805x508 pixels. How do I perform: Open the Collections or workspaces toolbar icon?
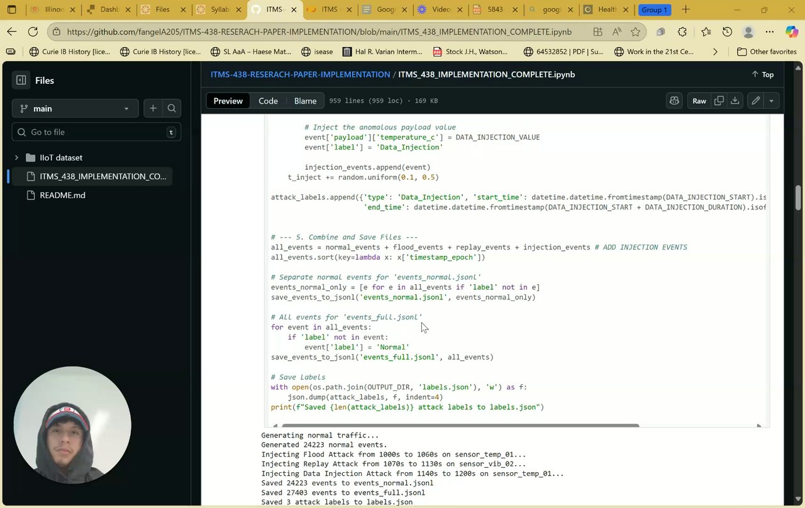coord(660,31)
